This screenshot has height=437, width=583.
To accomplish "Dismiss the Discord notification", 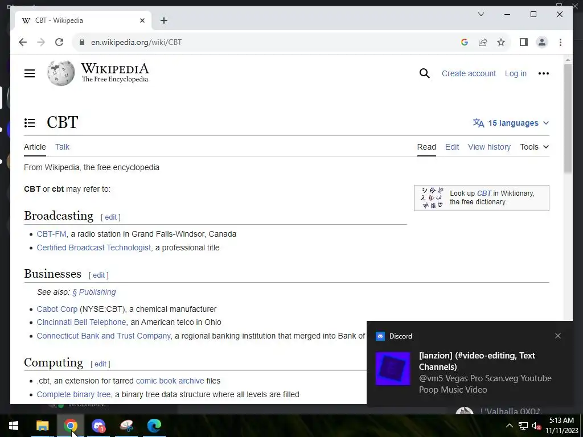I will (558, 336).
